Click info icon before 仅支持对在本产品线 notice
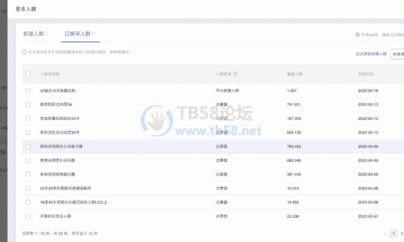Screen dimensions: 404x242 pyautogui.click(x=25, y=52)
